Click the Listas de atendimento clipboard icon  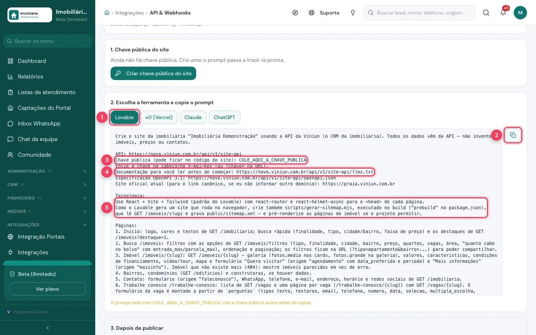click(10, 92)
